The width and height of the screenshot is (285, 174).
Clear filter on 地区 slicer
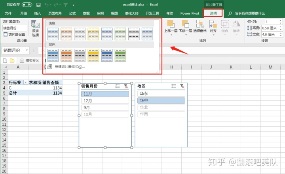(x=182, y=86)
